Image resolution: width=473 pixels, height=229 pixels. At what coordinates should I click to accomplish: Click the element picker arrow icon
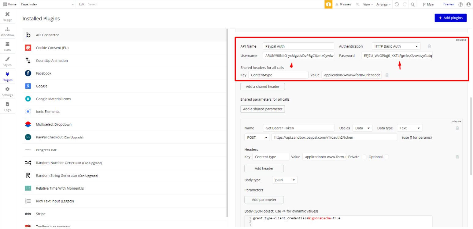tap(357, 5)
